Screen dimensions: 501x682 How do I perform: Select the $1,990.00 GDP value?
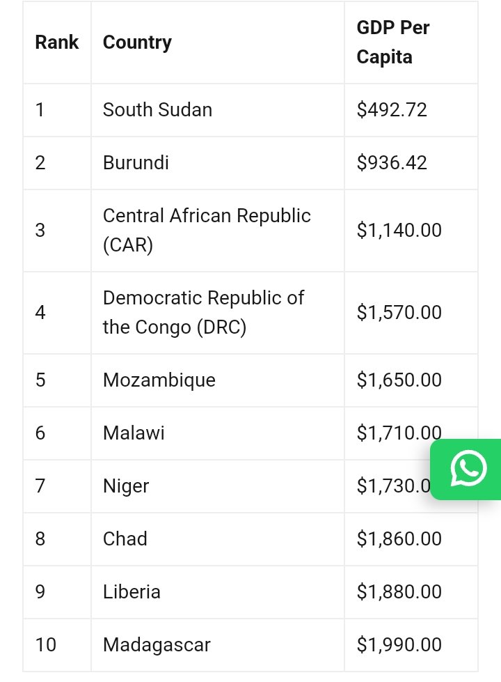click(399, 645)
